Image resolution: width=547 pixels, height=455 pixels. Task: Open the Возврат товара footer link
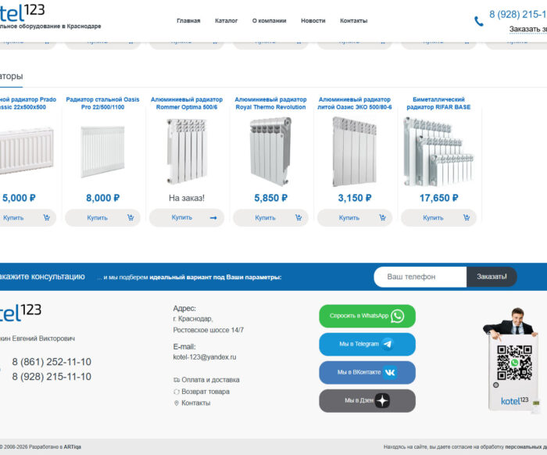pos(205,391)
